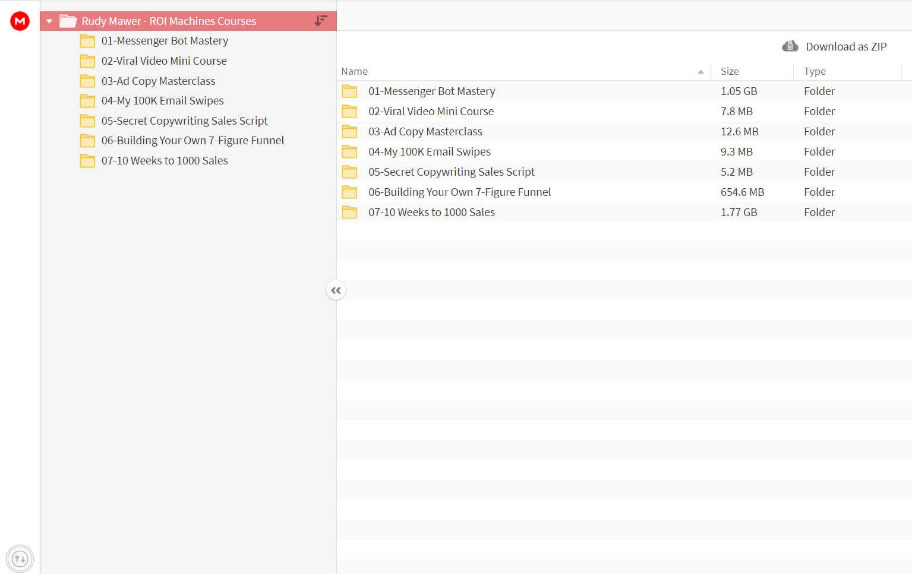Sort file list by Type column

point(815,71)
